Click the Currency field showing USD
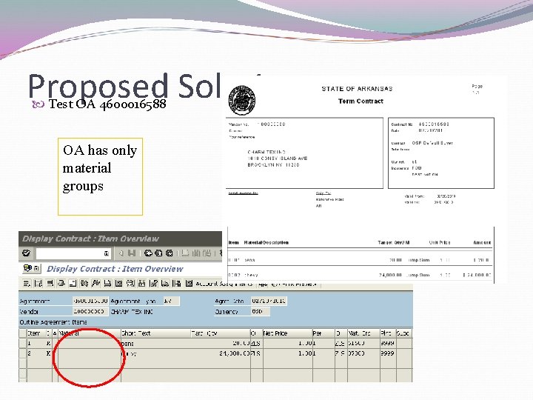Screen dimensions: 533x400 pos(261,312)
